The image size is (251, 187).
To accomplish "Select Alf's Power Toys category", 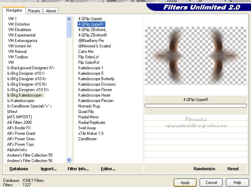I will (x=21, y=144).
